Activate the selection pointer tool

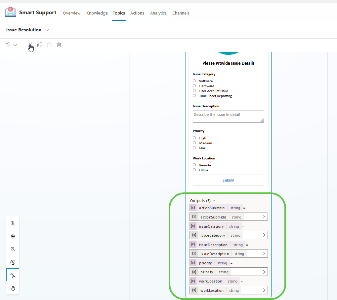click(13, 275)
